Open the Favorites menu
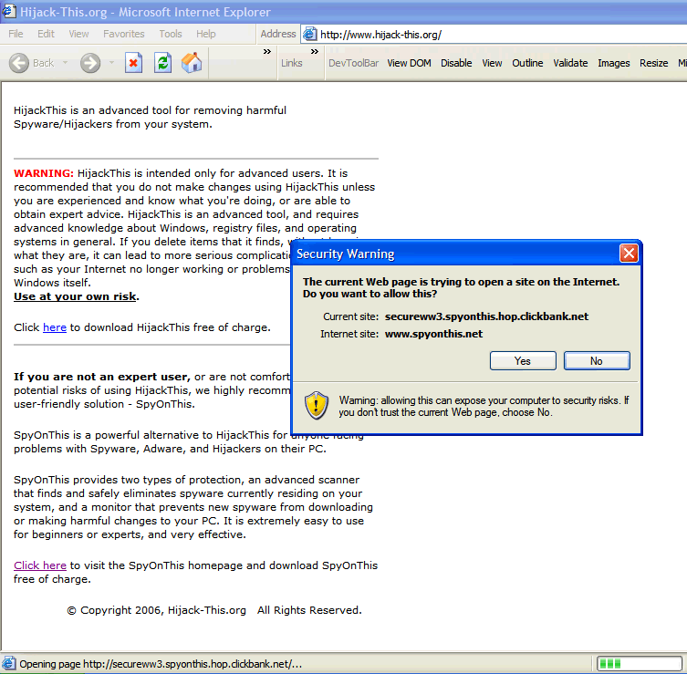 (x=123, y=34)
